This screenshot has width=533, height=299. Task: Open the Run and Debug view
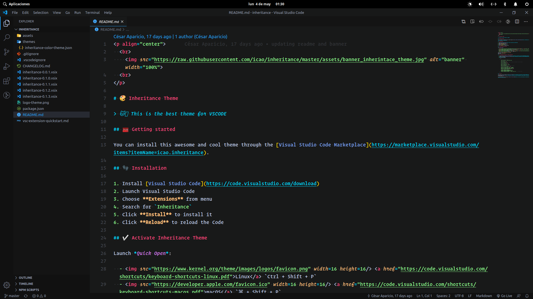7,66
